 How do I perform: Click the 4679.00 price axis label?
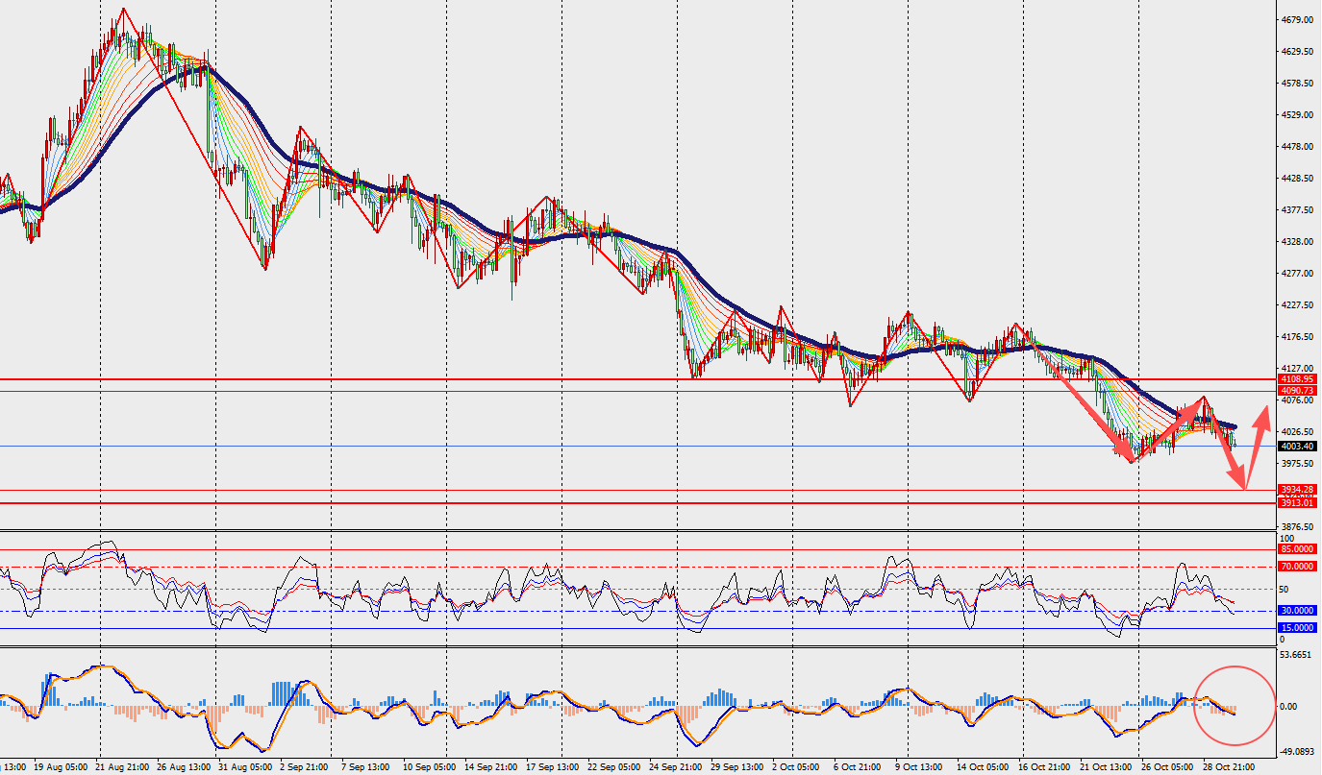point(1297,20)
